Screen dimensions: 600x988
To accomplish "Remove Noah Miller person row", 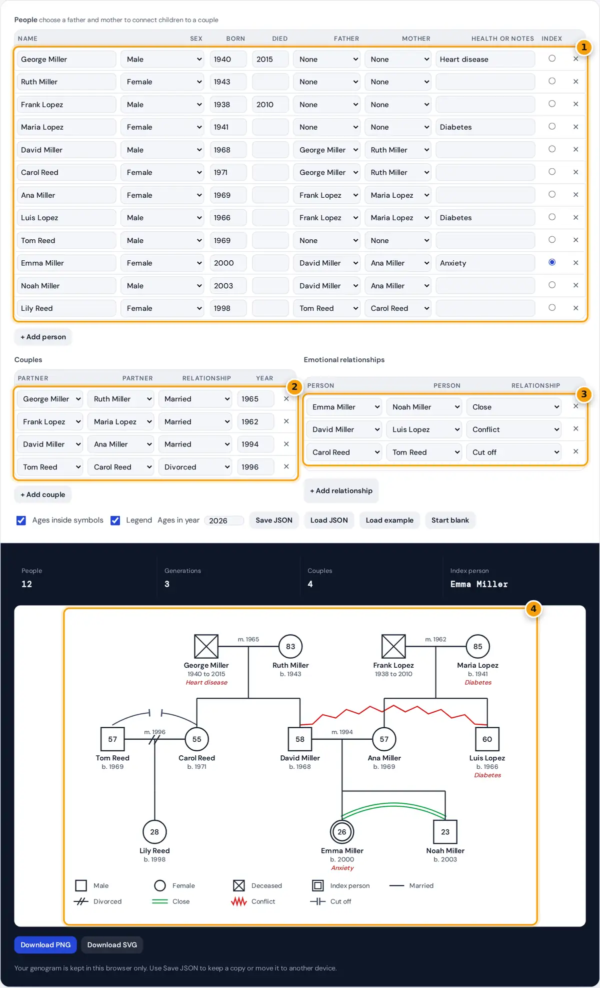I will (575, 285).
